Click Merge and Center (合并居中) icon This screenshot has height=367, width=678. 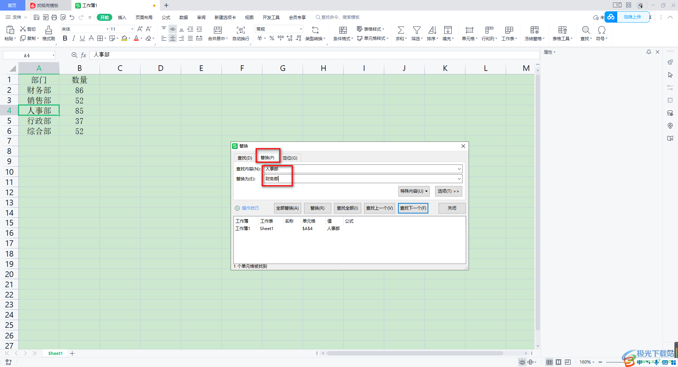coord(218,30)
